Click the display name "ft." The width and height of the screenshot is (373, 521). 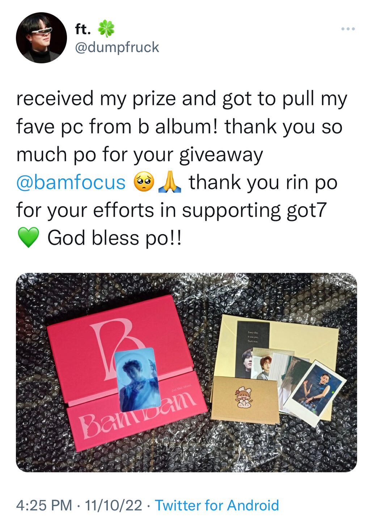click(83, 29)
